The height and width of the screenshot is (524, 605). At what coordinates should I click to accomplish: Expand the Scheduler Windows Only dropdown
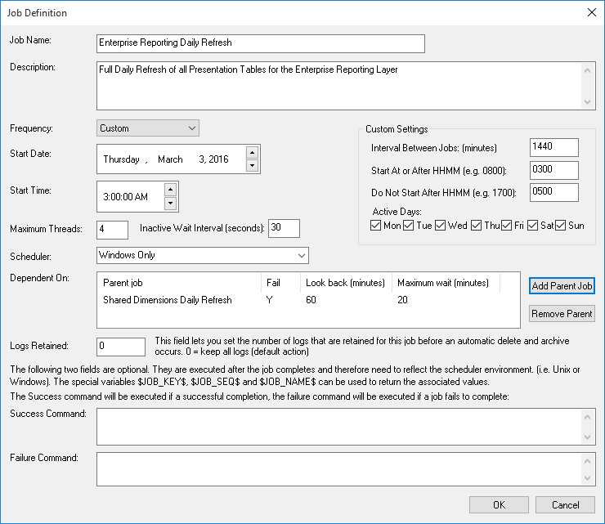[x=203, y=255]
